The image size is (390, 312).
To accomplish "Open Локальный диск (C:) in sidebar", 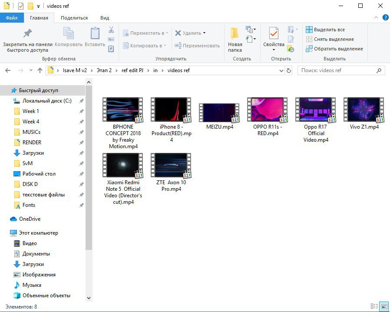I will (x=42, y=101).
